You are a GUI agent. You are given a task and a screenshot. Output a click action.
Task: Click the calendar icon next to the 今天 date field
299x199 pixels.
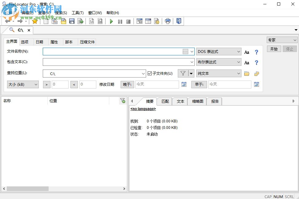pyautogui.click(x=184, y=84)
